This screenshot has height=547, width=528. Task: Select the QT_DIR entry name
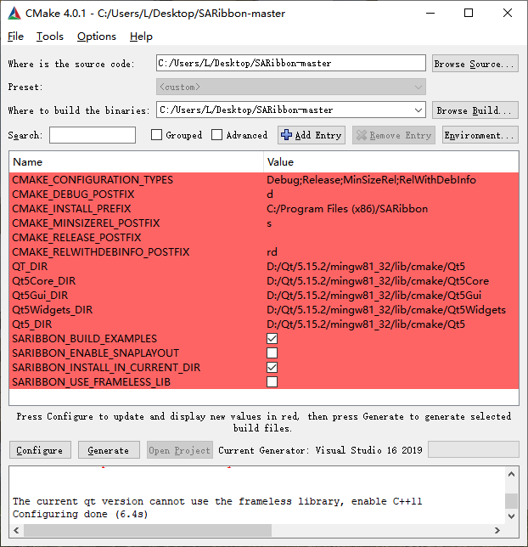[x=30, y=267]
